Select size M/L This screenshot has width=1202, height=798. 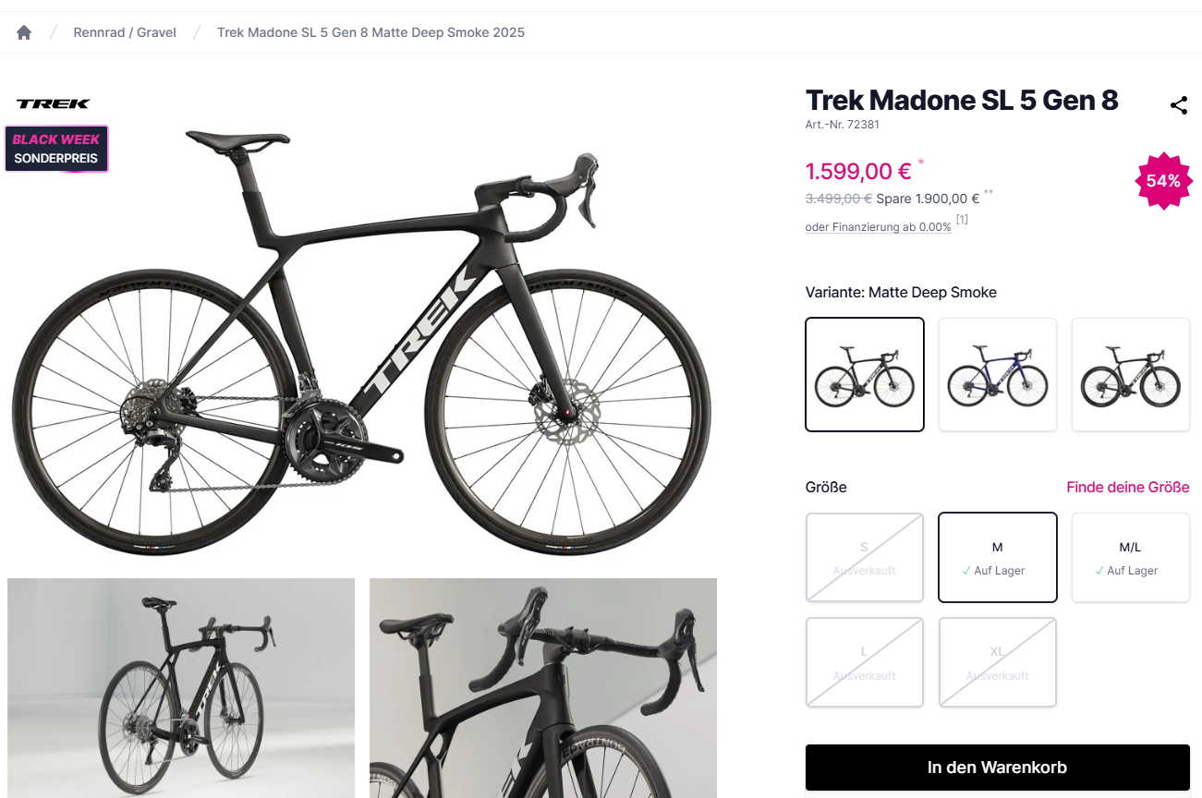(x=1130, y=558)
